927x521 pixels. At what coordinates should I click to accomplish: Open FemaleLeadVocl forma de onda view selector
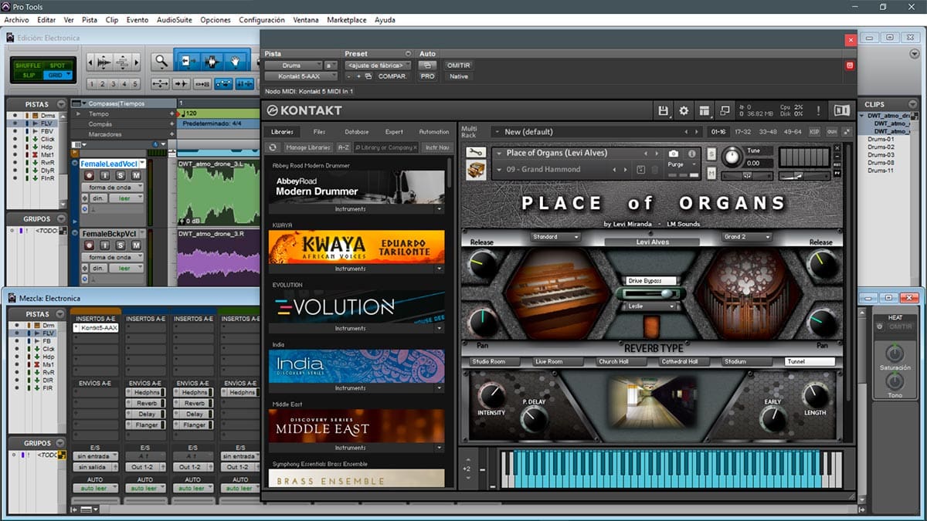click(113, 188)
